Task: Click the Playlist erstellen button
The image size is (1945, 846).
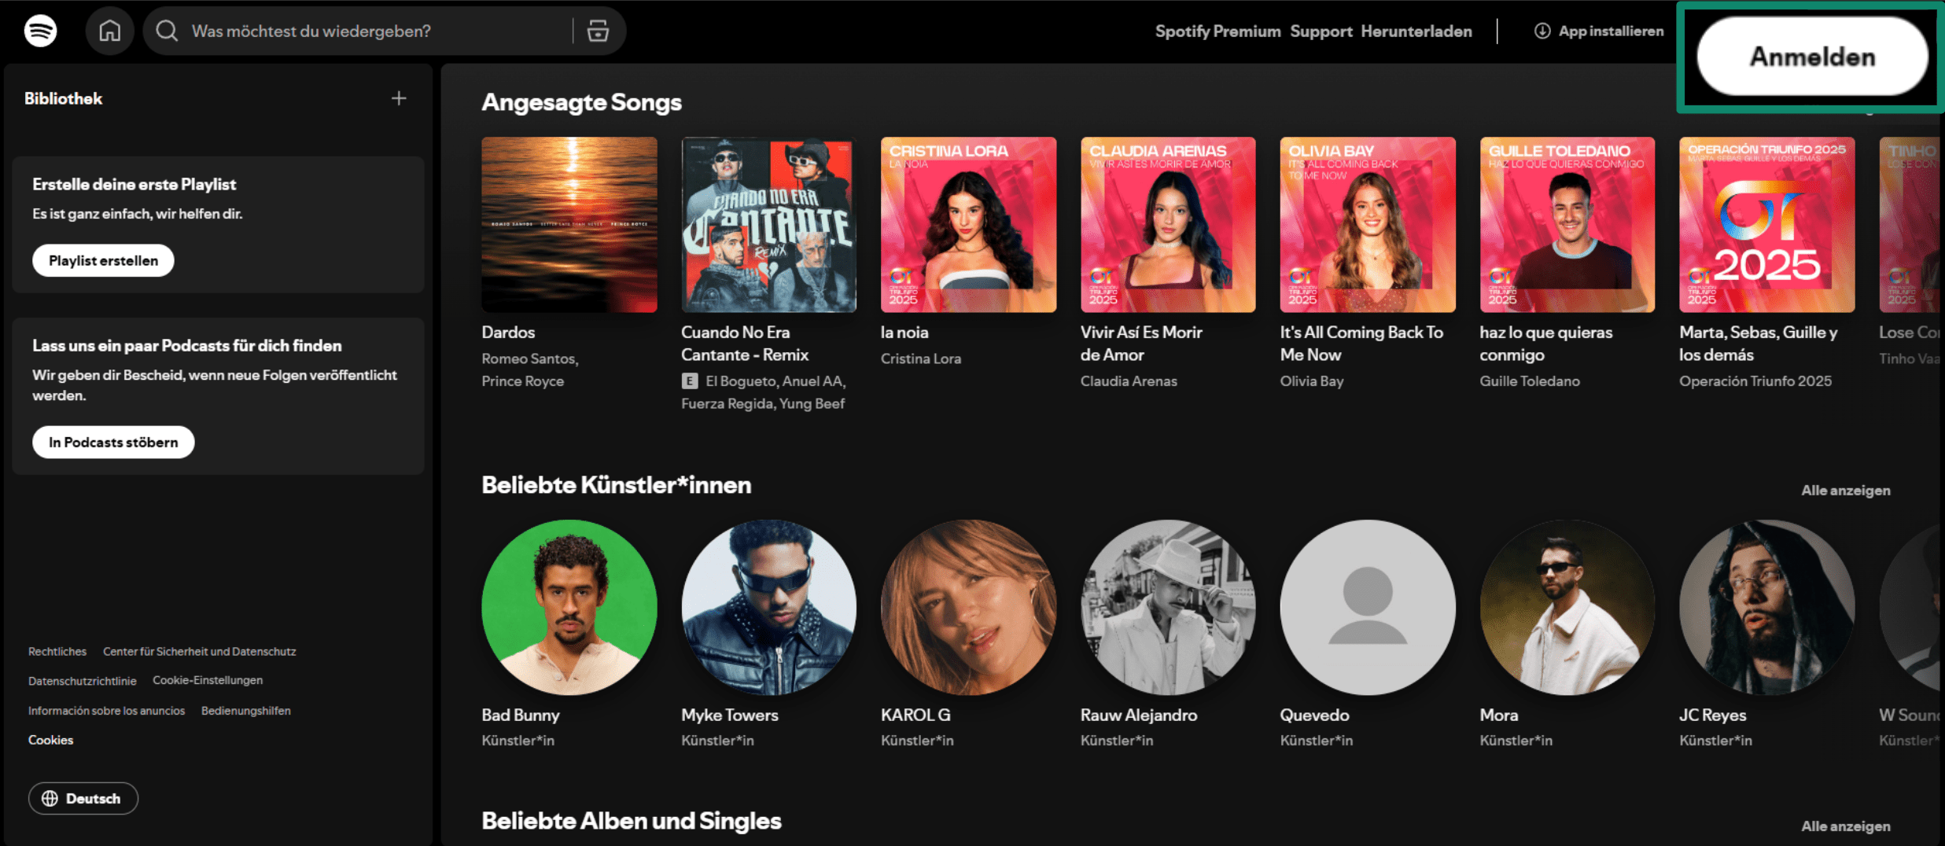Action: (x=103, y=261)
